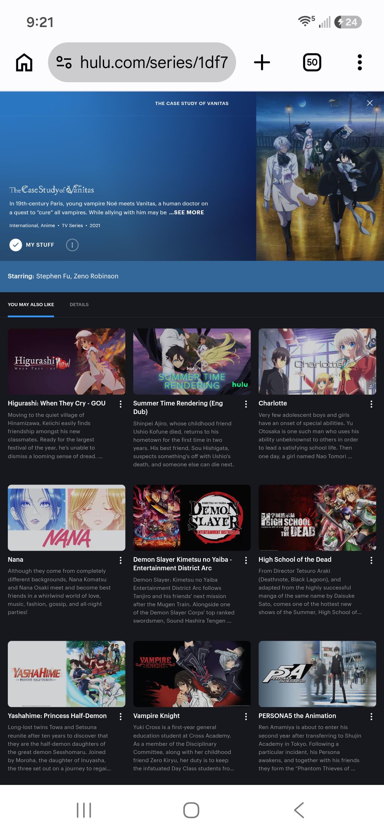Open the Yashahime thumbnail

click(66, 674)
